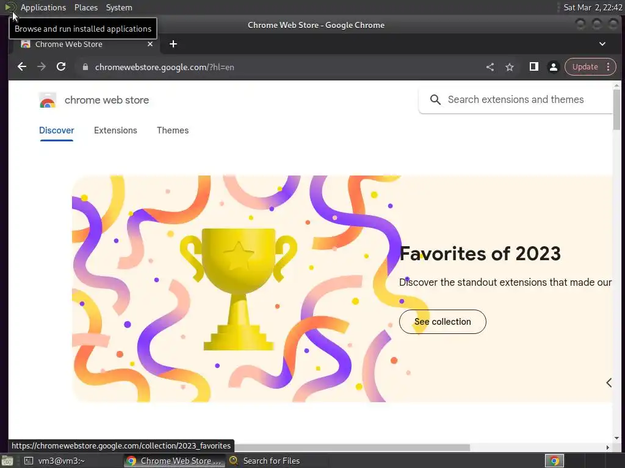Select the Chrome Web Store browser tab
625x468 pixels.
85,44
